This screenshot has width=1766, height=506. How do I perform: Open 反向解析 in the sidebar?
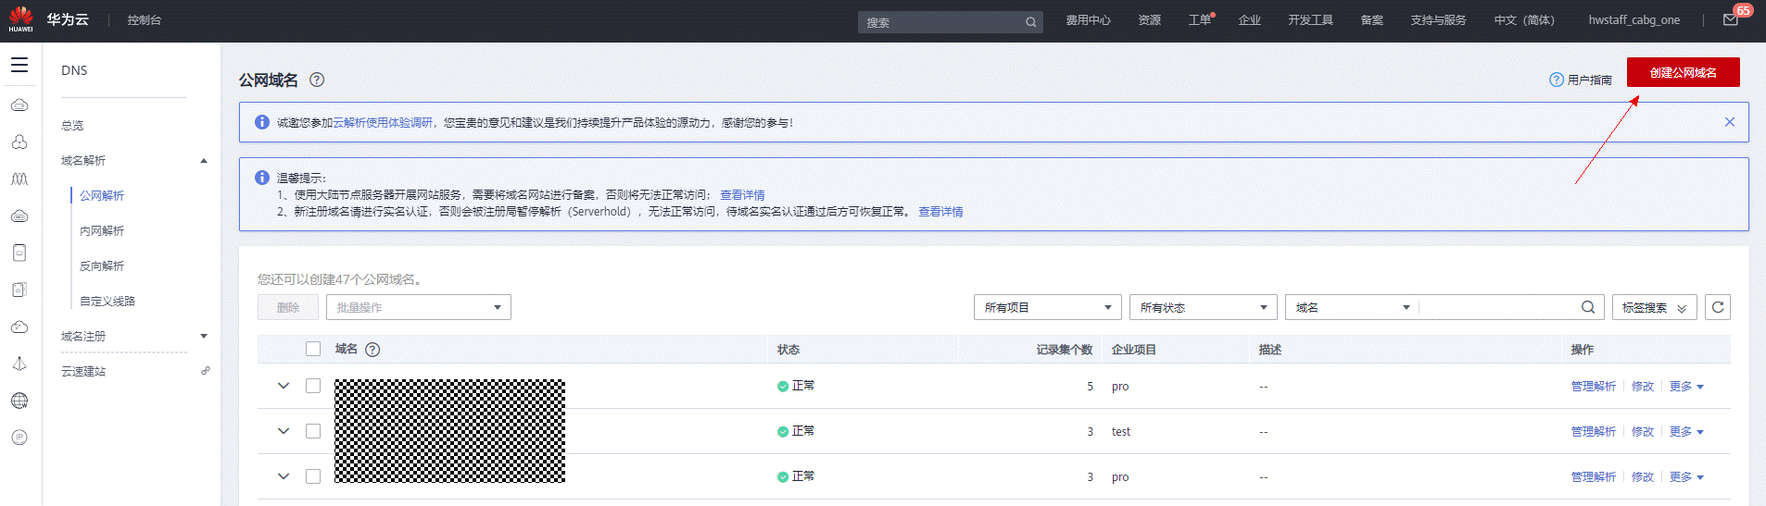(x=102, y=265)
